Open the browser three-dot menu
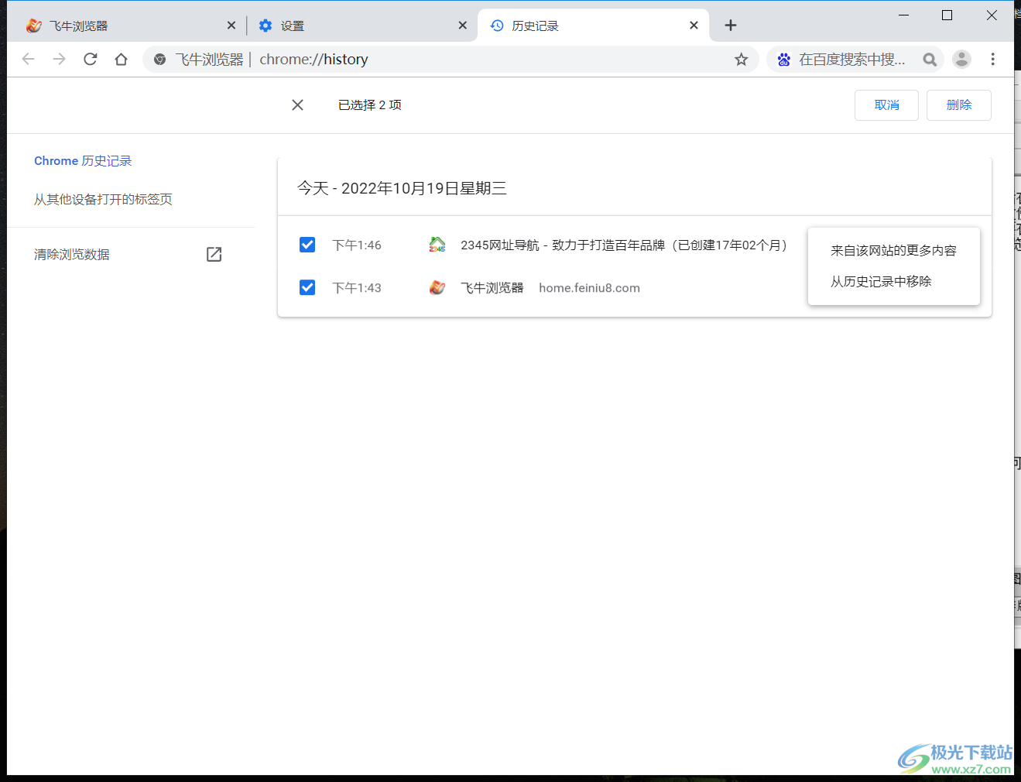1021x782 pixels. pos(992,59)
